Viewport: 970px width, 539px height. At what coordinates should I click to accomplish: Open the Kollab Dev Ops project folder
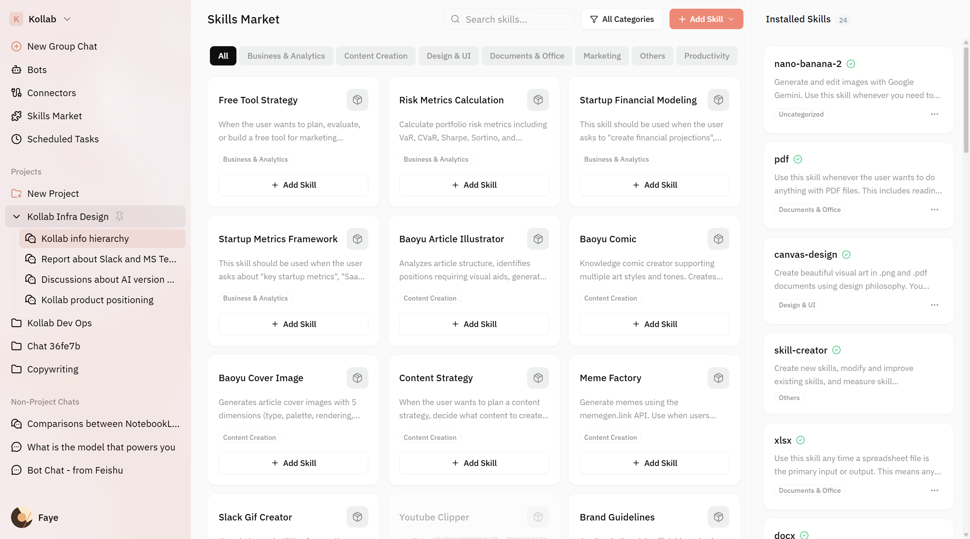pos(59,323)
